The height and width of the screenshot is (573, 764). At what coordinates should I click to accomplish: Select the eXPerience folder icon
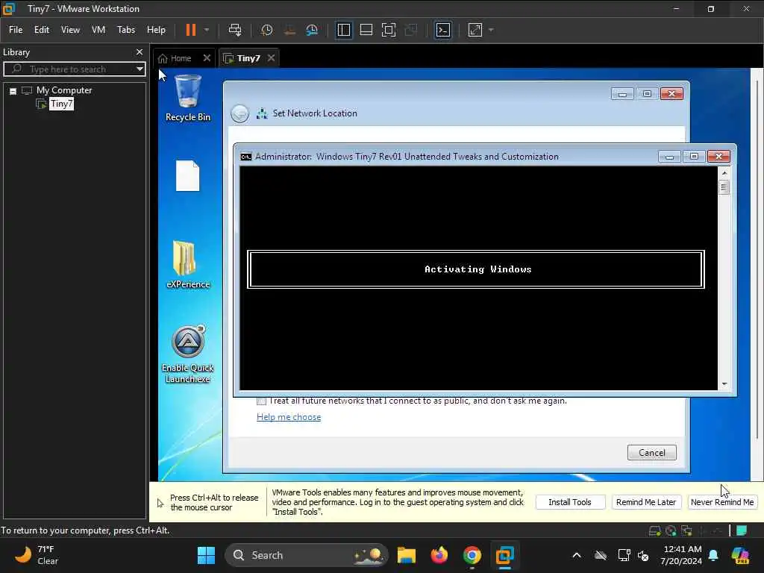187,265
